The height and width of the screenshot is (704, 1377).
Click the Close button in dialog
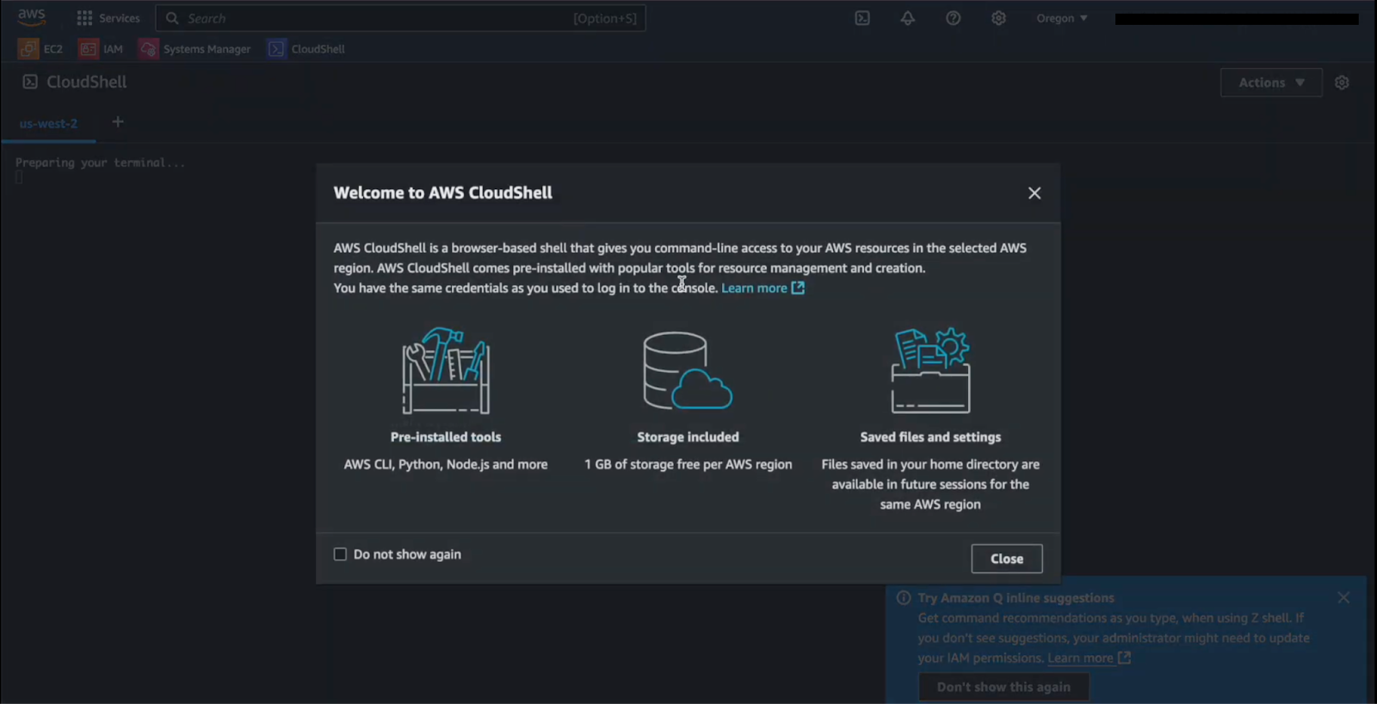tap(1007, 559)
